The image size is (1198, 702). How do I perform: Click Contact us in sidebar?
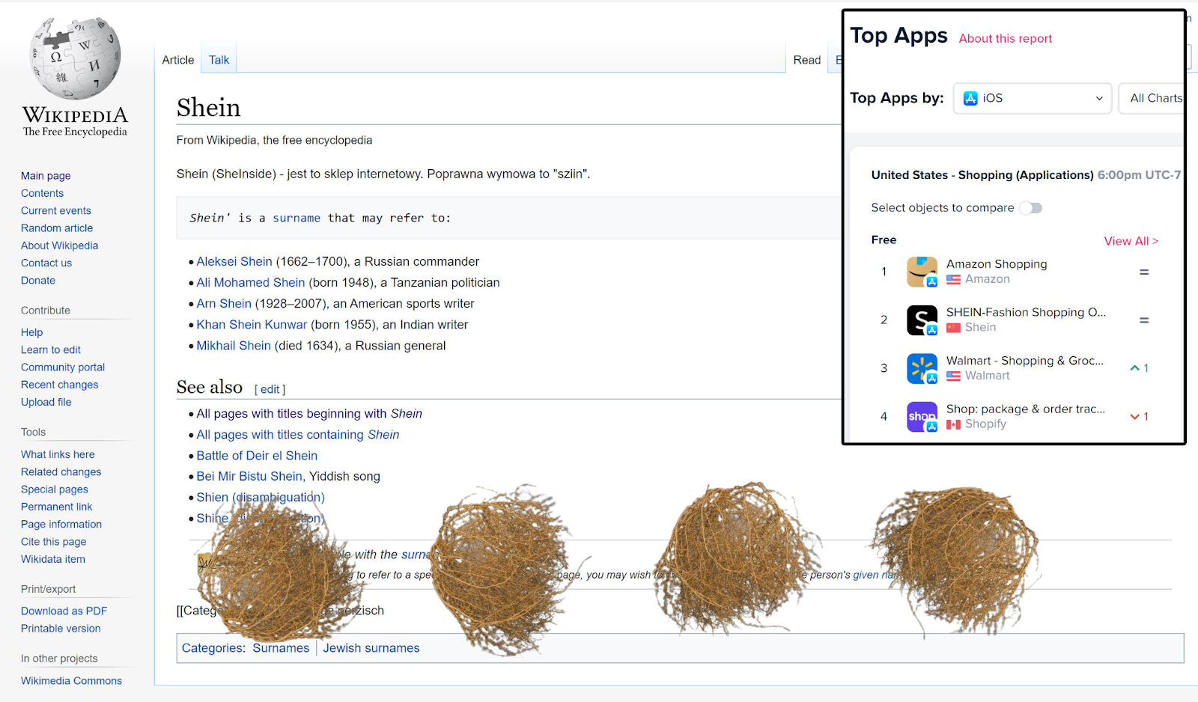click(x=46, y=263)
